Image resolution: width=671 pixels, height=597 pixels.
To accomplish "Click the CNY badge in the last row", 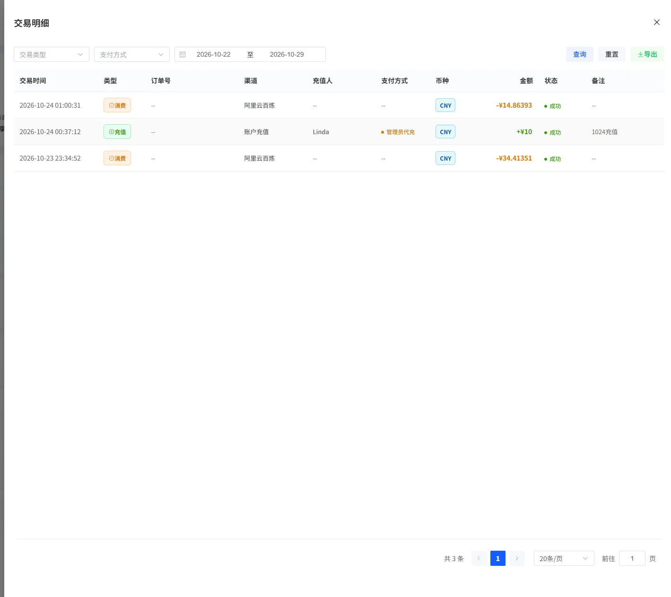I will pyautogui.click(x=445, y=158).
